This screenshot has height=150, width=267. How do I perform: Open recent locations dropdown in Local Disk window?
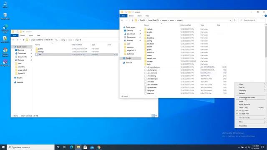point(130,20)
